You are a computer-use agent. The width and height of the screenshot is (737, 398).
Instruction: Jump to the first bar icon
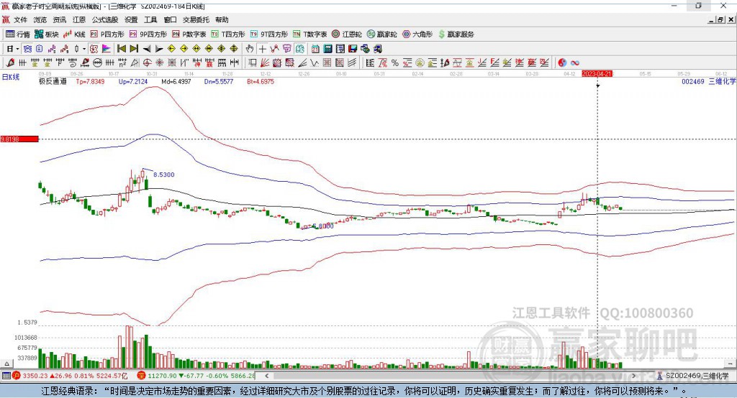click(x=122, y=48)
